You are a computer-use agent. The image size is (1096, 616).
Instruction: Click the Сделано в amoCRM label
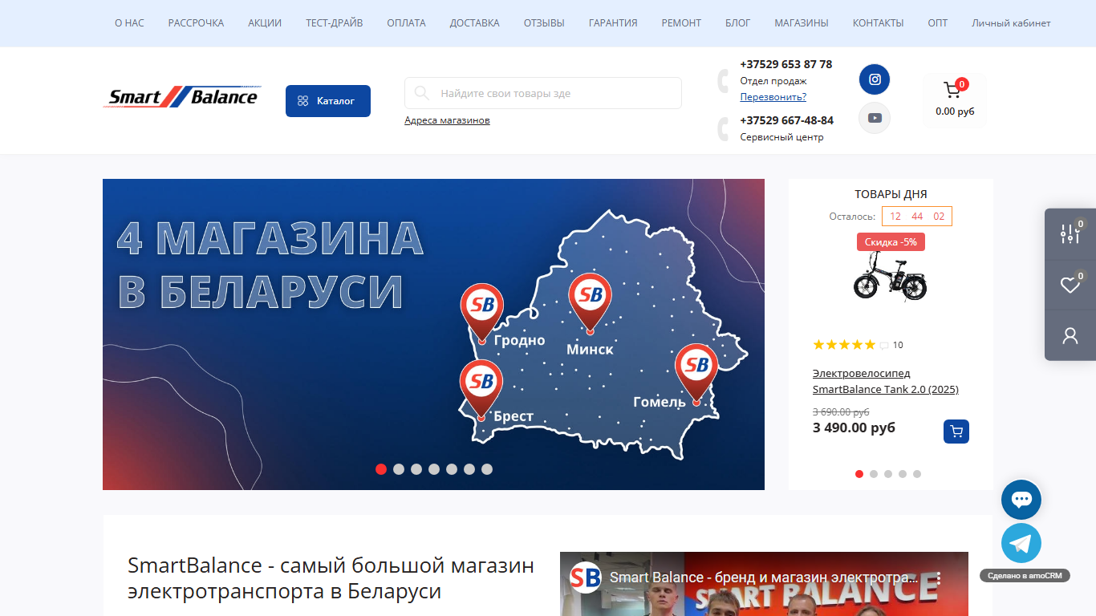[1025, 576]
